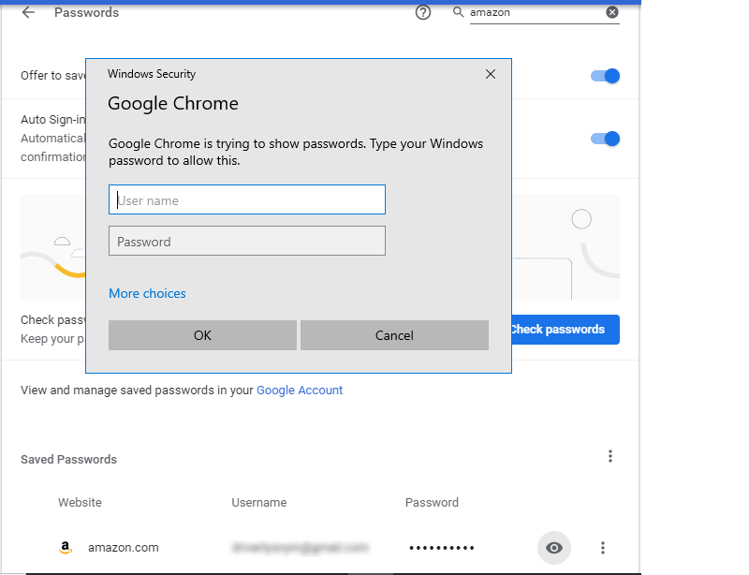Click the More choices link
The width and height of the screenshot is (749, 575).
click(x=147, y=293)
